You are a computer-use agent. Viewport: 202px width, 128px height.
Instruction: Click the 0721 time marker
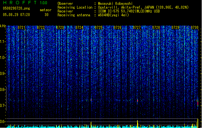pyautogui.click(x=22, y=28)
